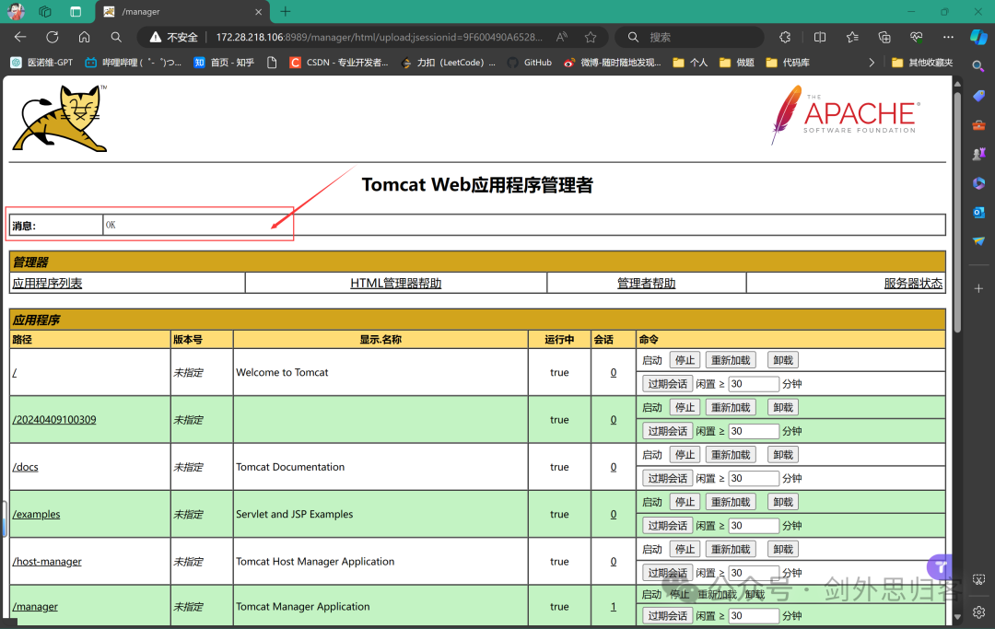Go back with the browser back arrow
This screenshot has height=629, width=995.
[20, 37]
